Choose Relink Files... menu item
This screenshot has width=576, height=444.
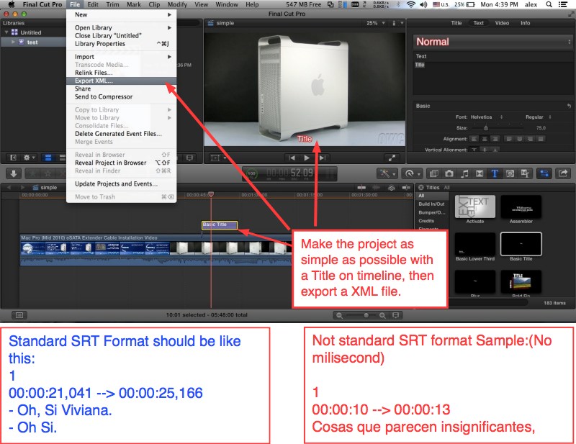[x=121, y=73]
